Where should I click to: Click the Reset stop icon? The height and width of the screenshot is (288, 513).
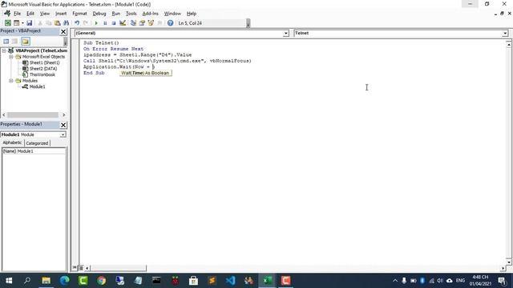[x=114, y=23]
